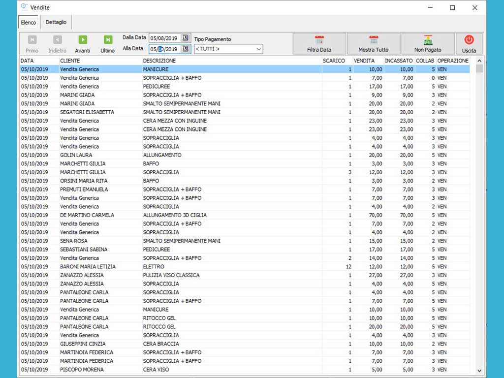The width and height of the screenshot is (504, 378).
Task: Click the Alla Data date field
Action: tap(164, 49)
